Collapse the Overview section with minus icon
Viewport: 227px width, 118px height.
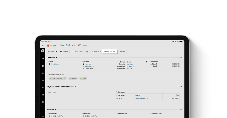181,58
